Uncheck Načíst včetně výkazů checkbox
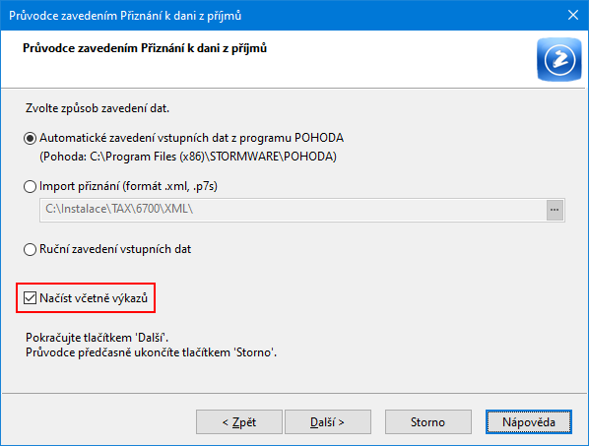589x446 pixels. [30, 298]
